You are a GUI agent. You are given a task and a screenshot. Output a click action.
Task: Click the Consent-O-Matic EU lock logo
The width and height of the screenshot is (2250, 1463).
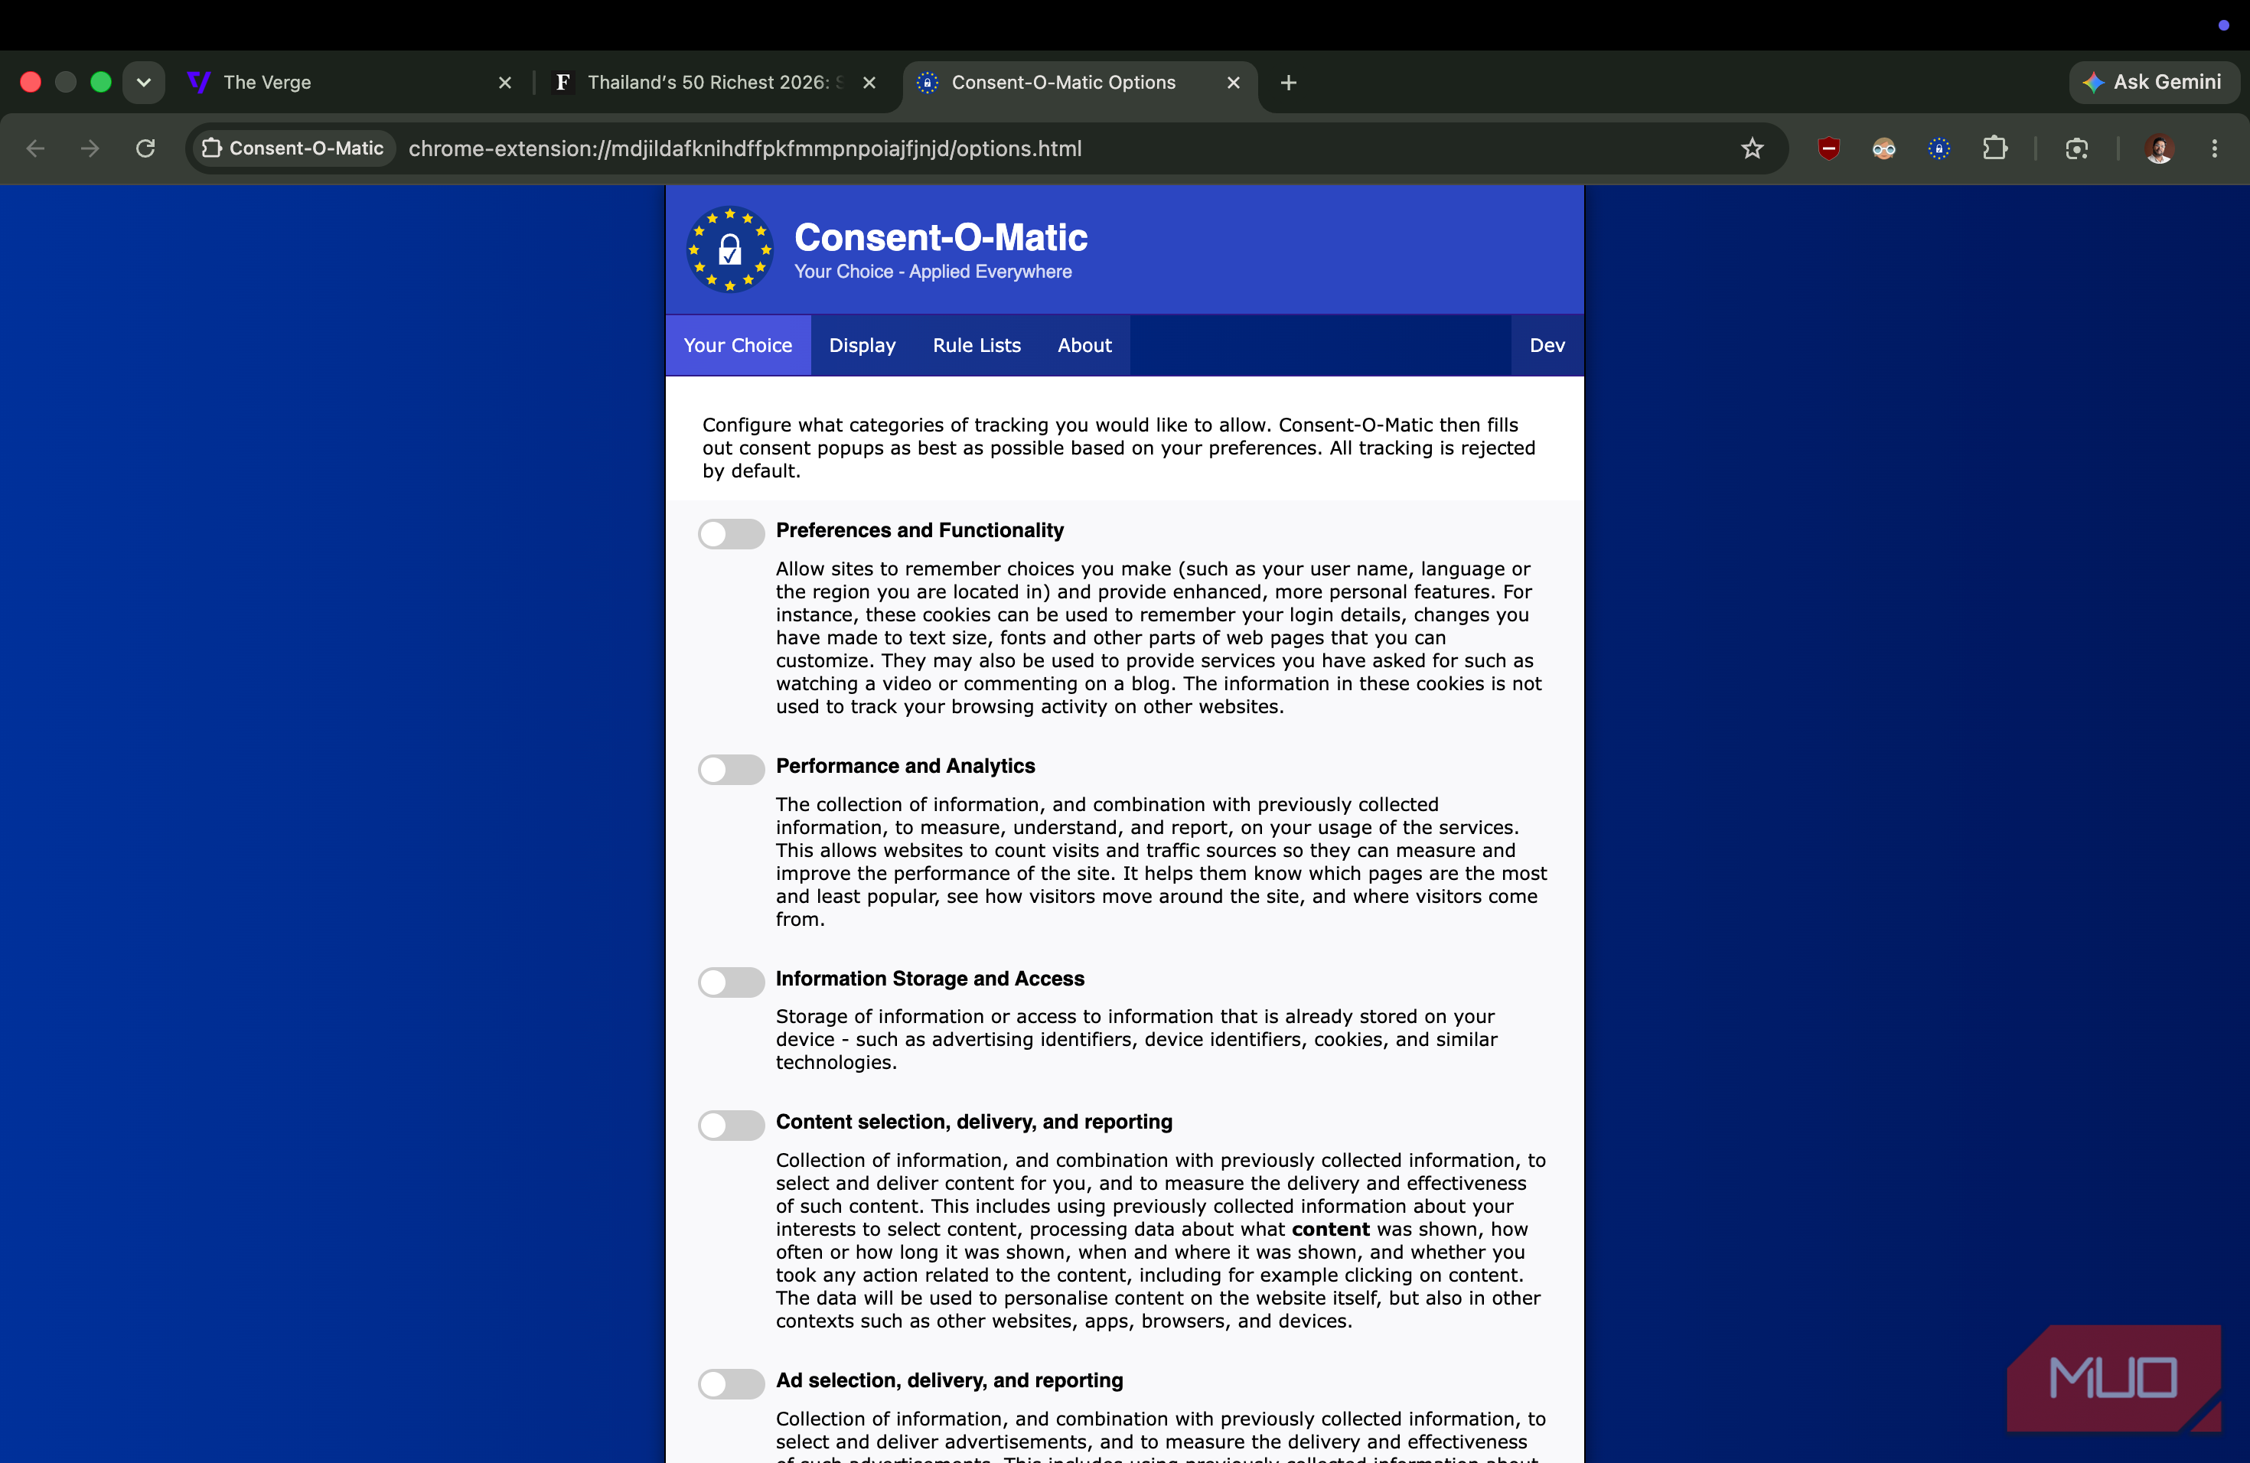pos(729,249)
